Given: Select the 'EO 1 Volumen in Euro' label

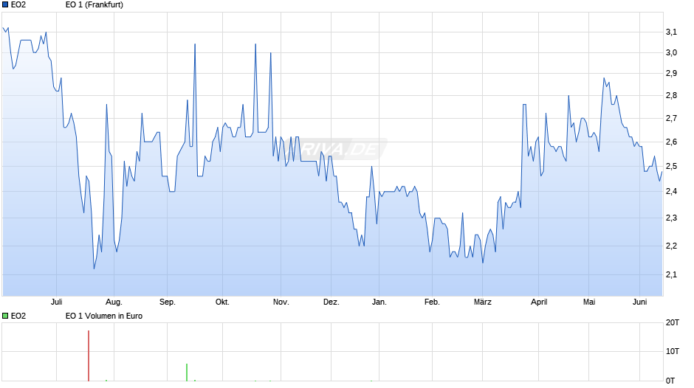Looking at the screenshot, I should tap(104, 316).
